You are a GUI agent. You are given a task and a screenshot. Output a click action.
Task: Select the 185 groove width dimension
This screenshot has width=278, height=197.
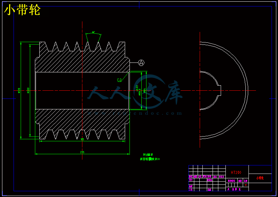(x=82, y=140)
